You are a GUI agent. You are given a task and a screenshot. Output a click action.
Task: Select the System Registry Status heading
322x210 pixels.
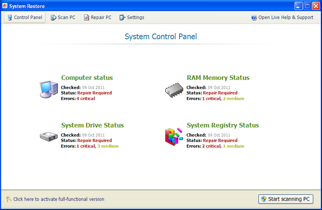(222, 125)
